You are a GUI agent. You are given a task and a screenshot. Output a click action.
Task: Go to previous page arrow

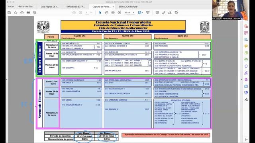click(x=74, y=13)
